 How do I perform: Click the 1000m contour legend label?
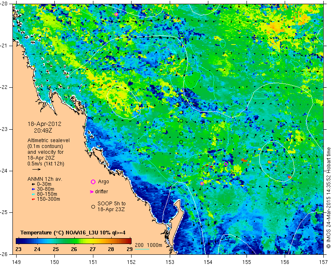(x=154, y=245)
